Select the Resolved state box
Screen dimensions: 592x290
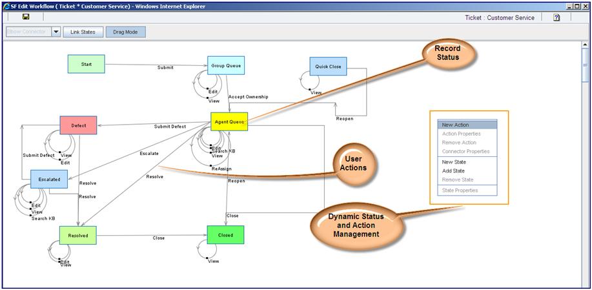pos(78,236)
